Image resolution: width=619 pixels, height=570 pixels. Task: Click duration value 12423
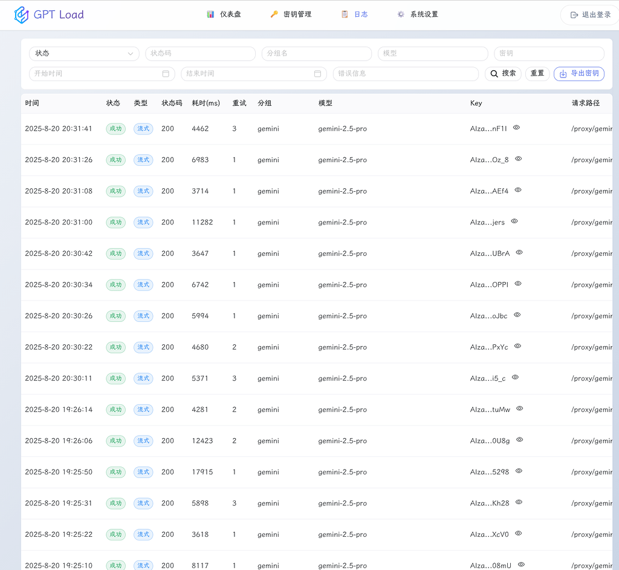tap(202, 441)
